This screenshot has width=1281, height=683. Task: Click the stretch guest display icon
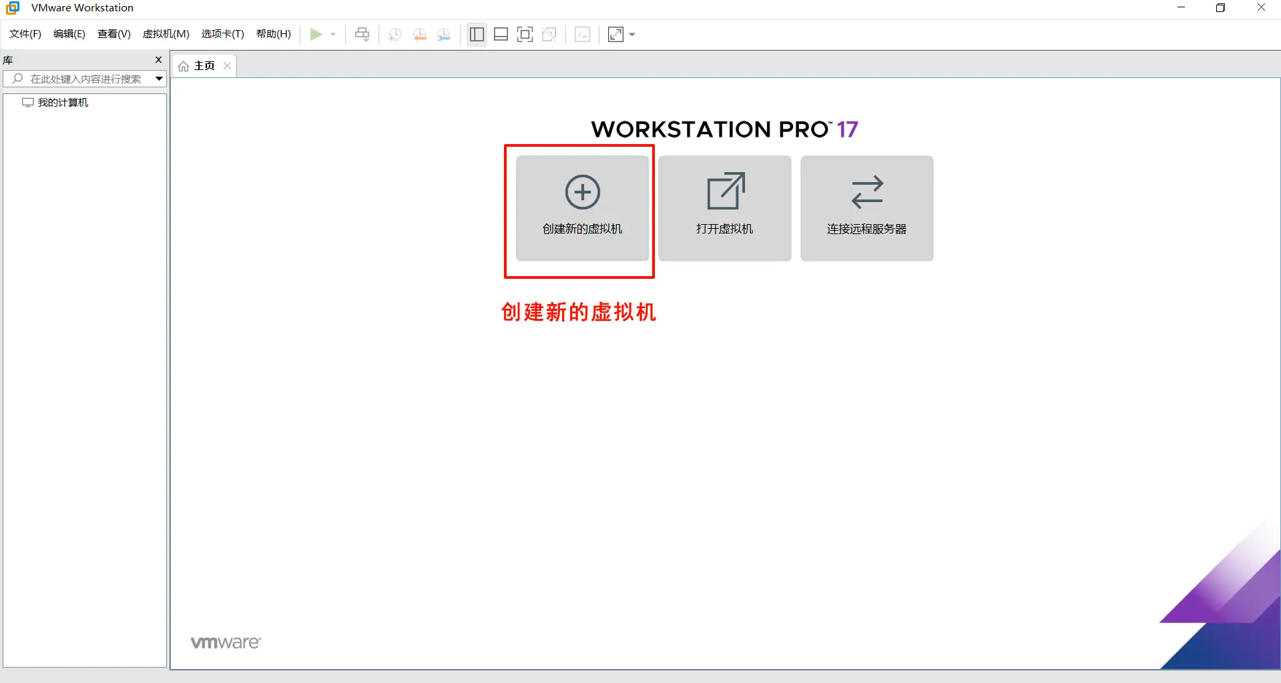point(616,34)
